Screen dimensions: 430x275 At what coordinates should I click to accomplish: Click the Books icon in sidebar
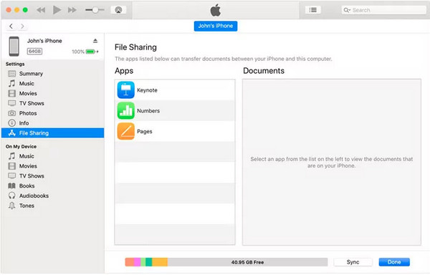[x=11, y=185]
